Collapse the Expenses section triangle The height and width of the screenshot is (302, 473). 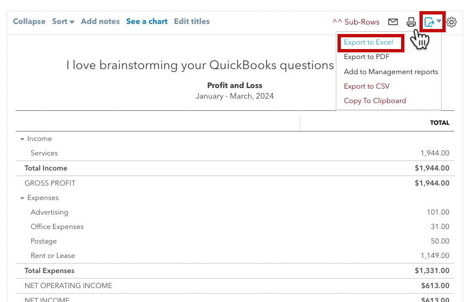tap(22, 198)
